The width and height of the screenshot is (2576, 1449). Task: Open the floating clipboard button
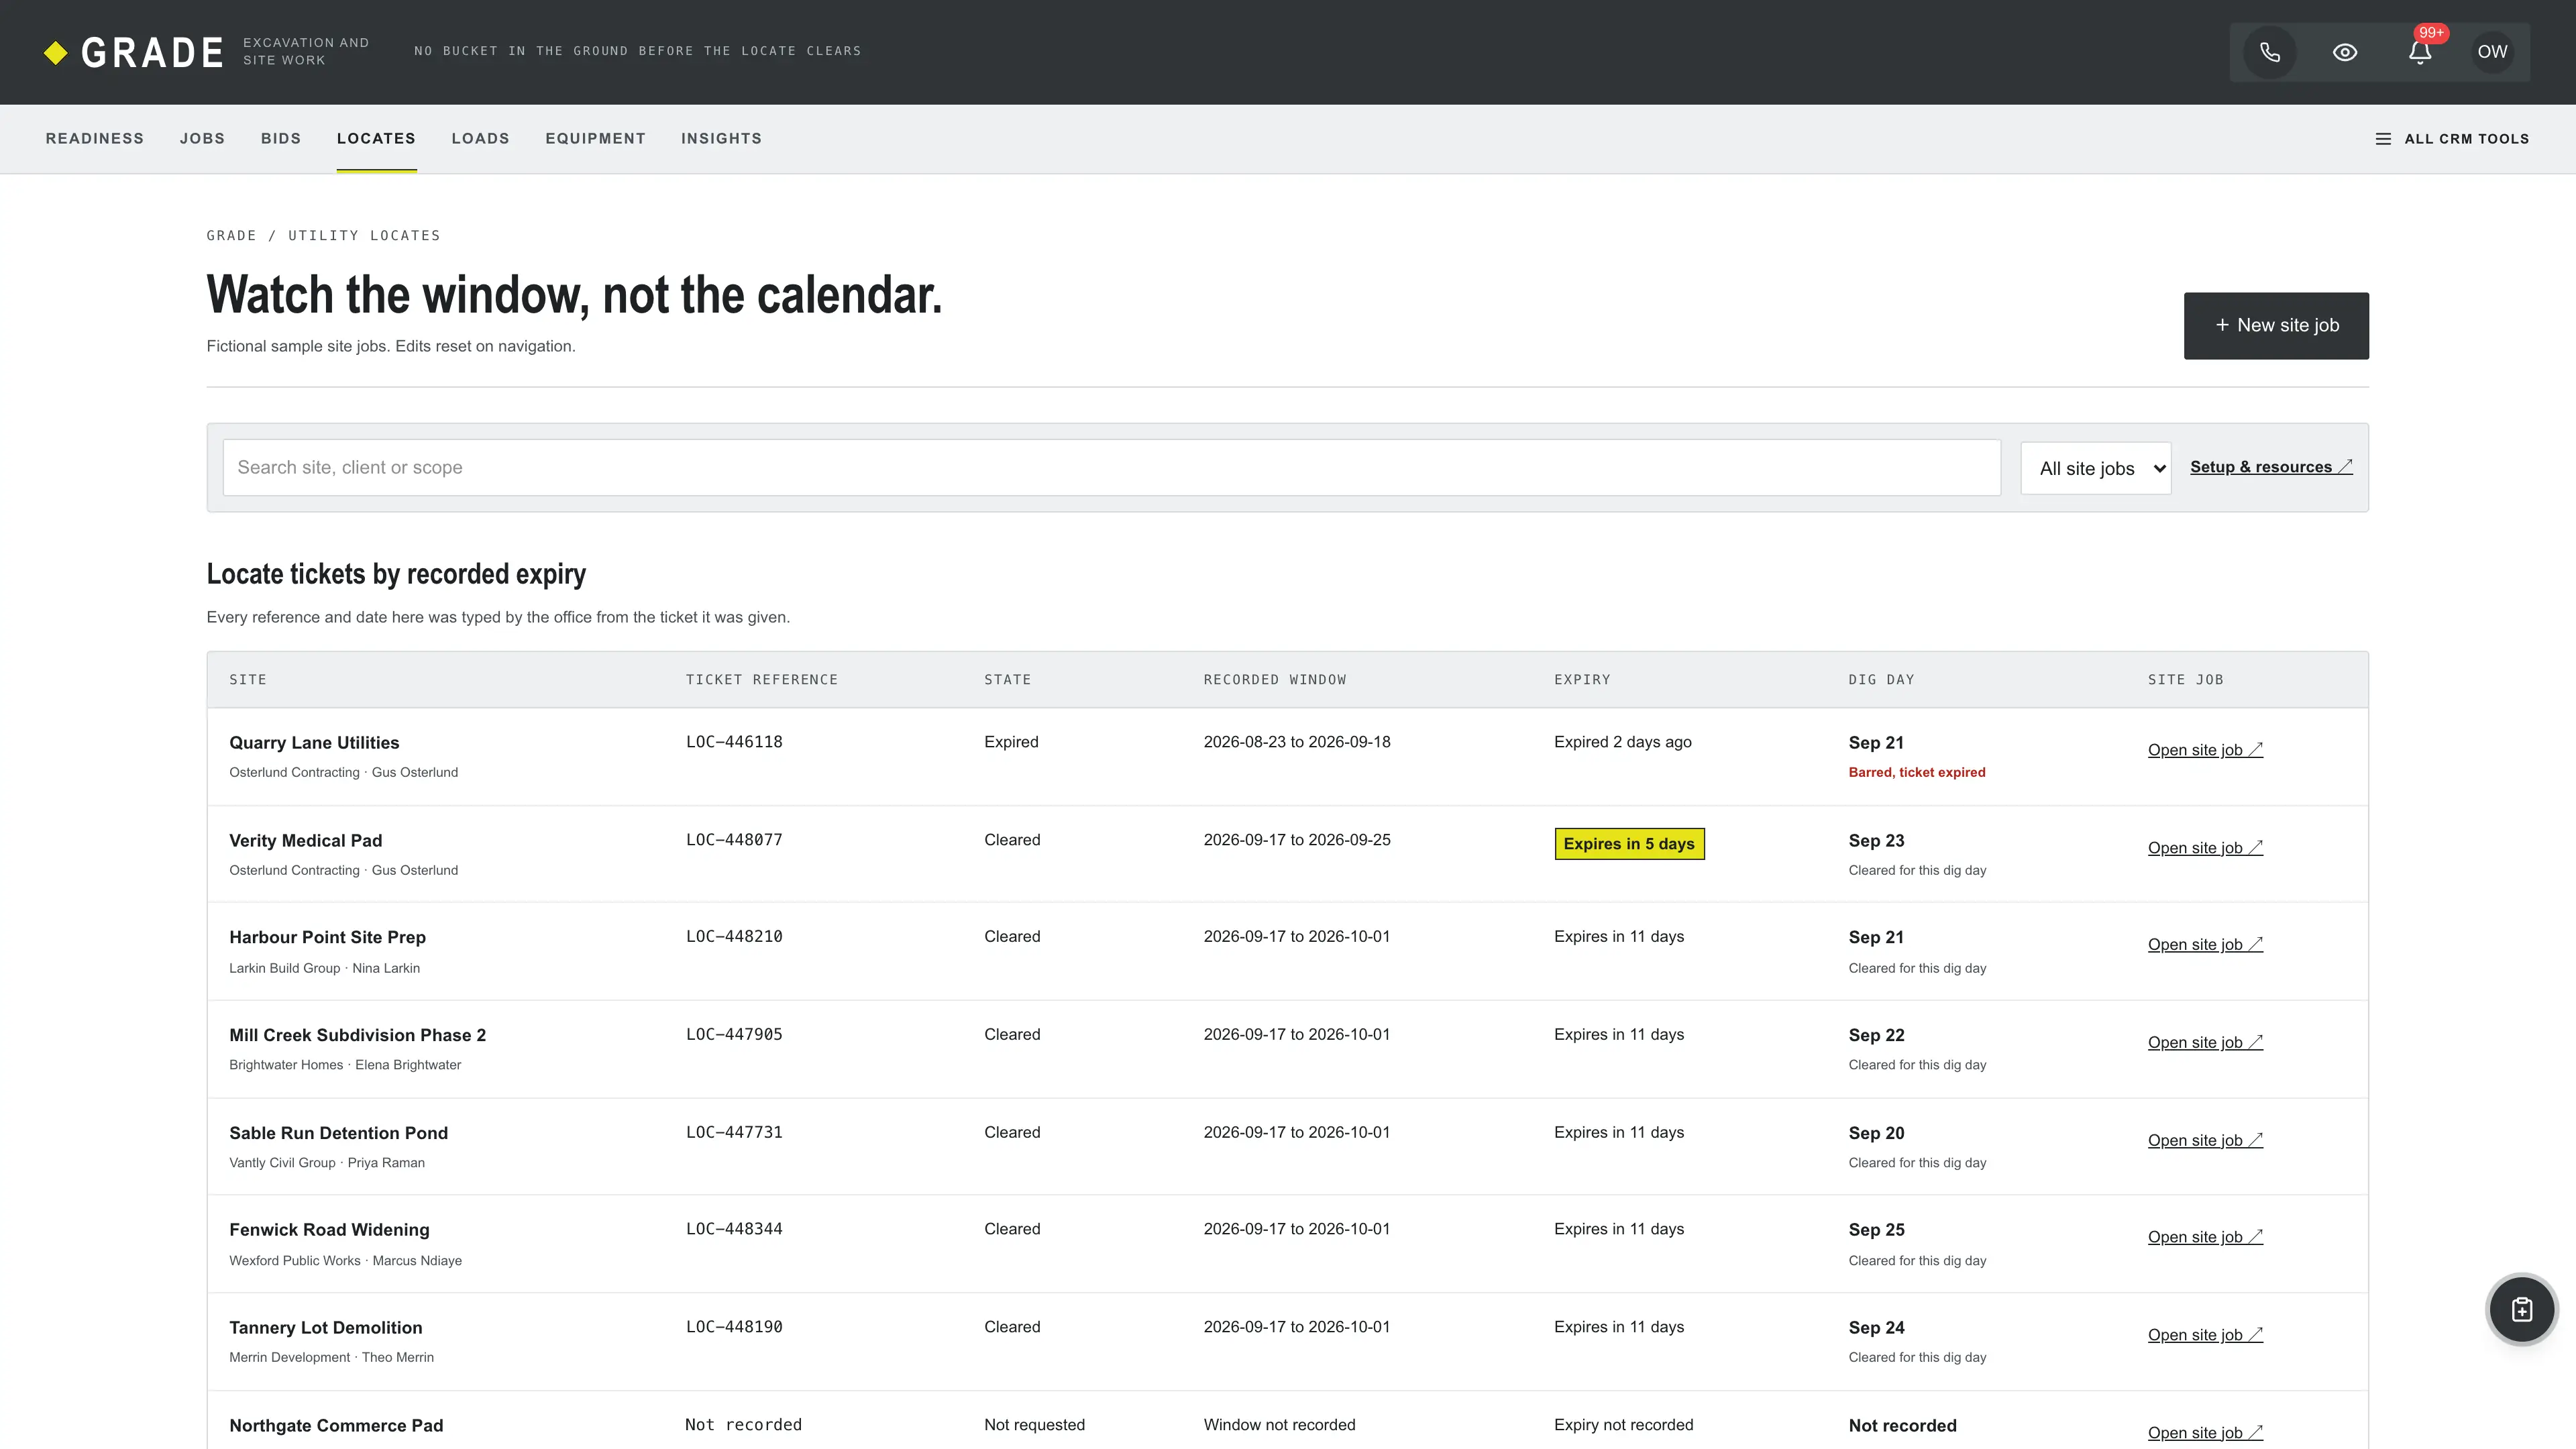point(2522,1309)
